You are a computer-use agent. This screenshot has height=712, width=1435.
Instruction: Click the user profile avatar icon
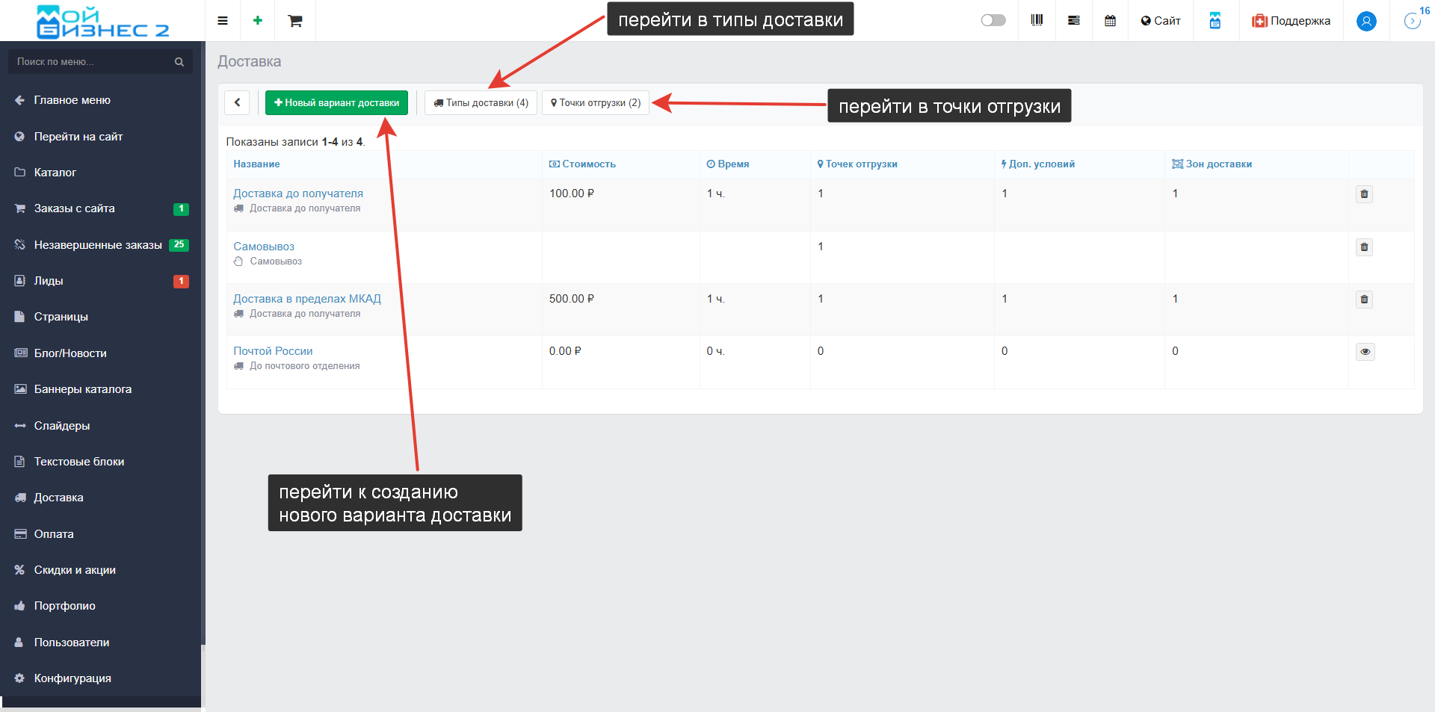click(1366, 21)
